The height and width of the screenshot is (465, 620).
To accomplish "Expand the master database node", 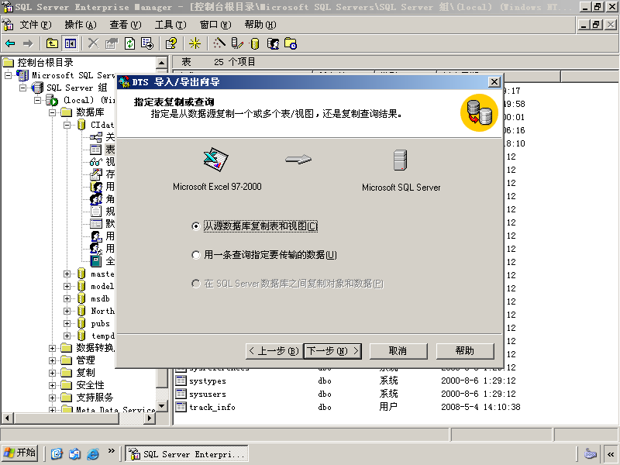I will [x=67, y=274].
